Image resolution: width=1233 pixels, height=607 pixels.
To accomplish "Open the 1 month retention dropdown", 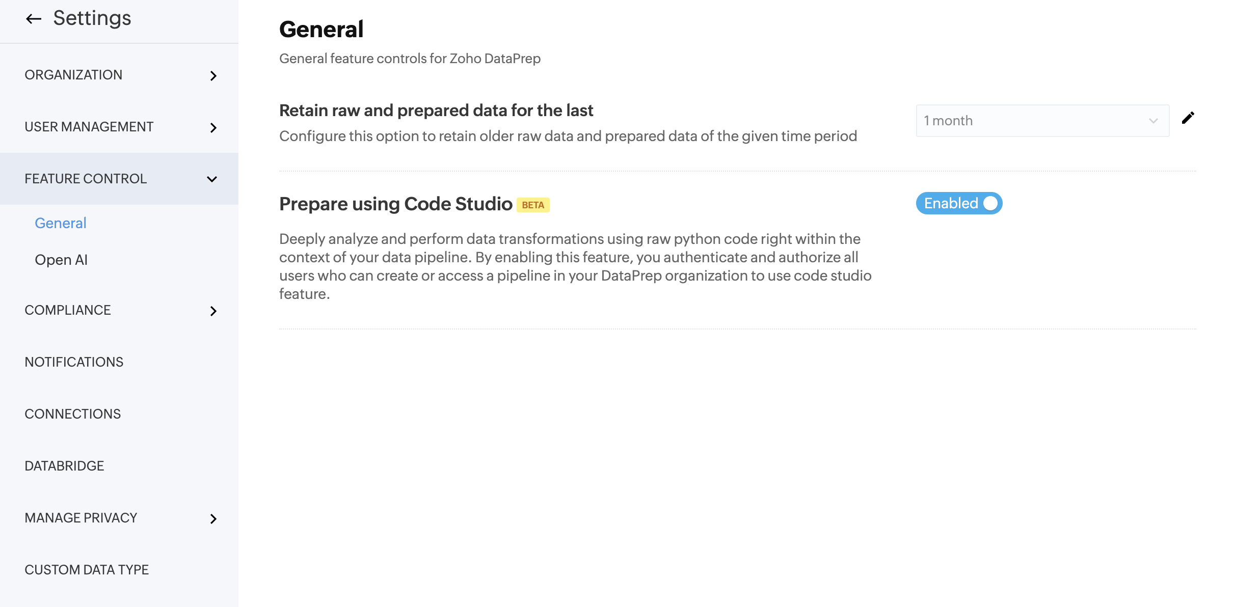I will pyautogui.click(x=1042, y=121).
